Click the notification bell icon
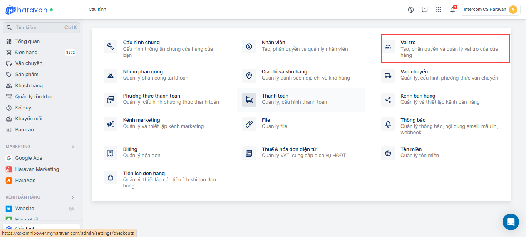 tap(452, 10)
